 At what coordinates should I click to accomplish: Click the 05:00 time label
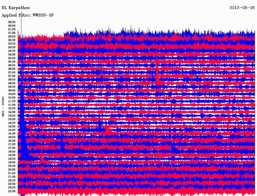(12, 58)
